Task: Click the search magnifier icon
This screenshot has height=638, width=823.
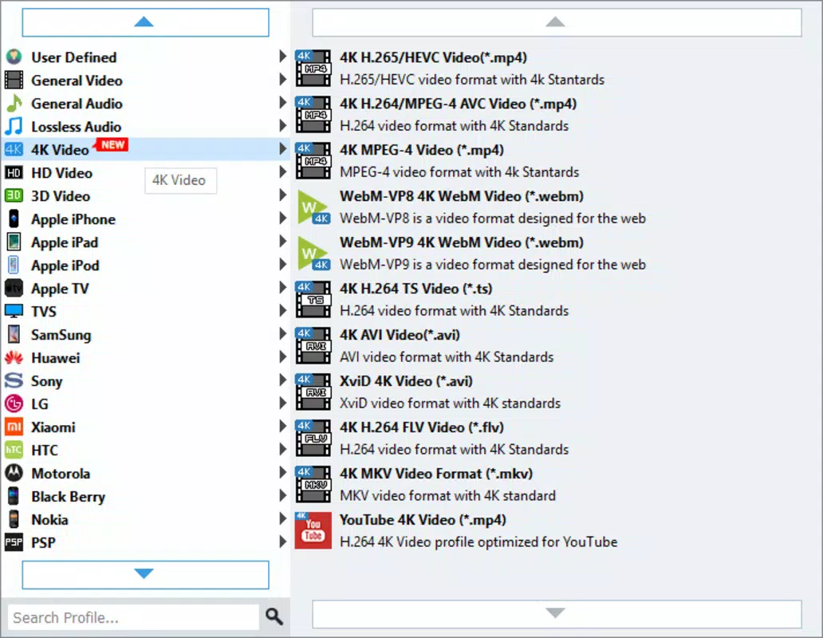Action: pos(274,616)
